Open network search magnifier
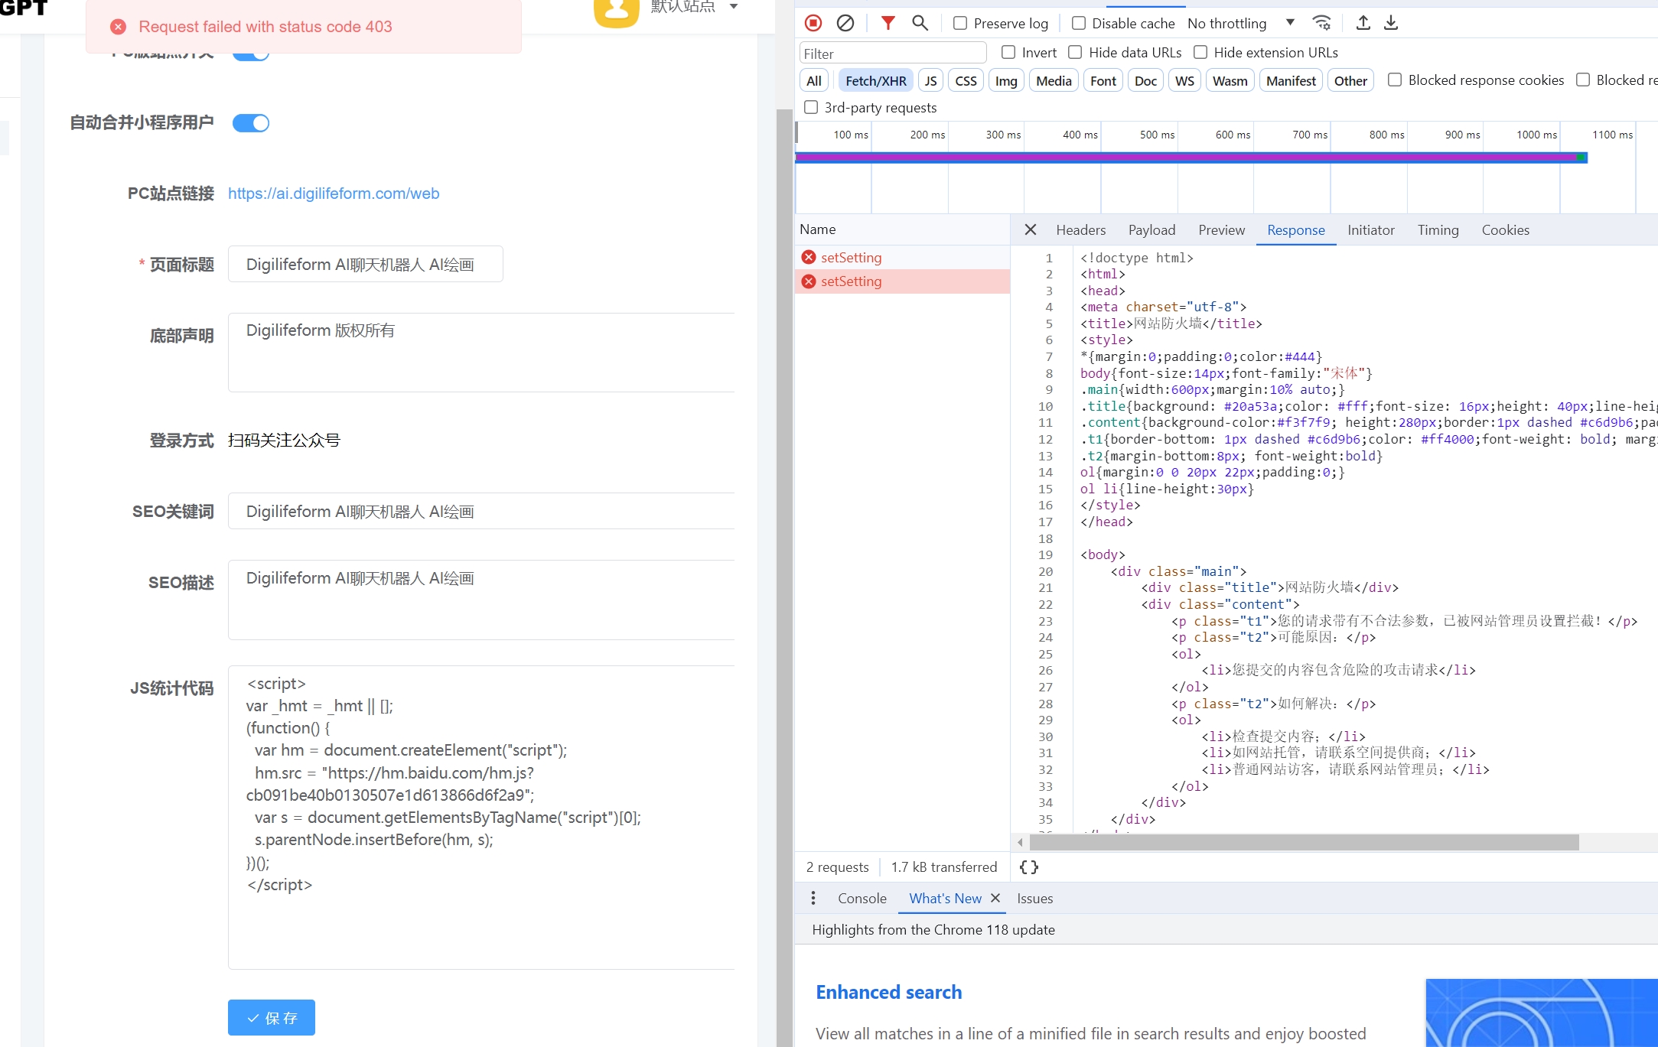Viewport: 1658px width, 1047px height. point(920,23)
